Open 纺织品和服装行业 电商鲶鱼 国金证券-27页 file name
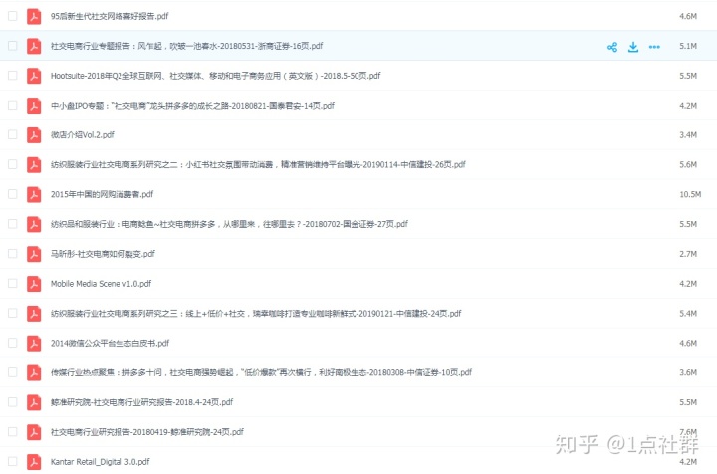Viewport: 717px width, 474px height. pos(229,224)
